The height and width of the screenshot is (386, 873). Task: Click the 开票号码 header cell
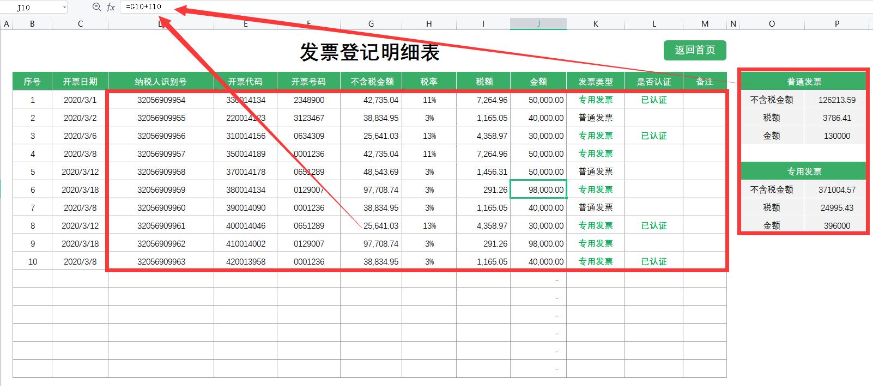308,81
